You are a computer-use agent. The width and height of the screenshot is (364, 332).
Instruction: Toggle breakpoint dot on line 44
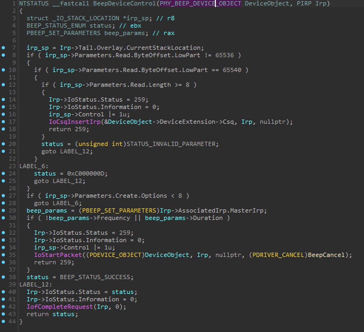(3, 321)
